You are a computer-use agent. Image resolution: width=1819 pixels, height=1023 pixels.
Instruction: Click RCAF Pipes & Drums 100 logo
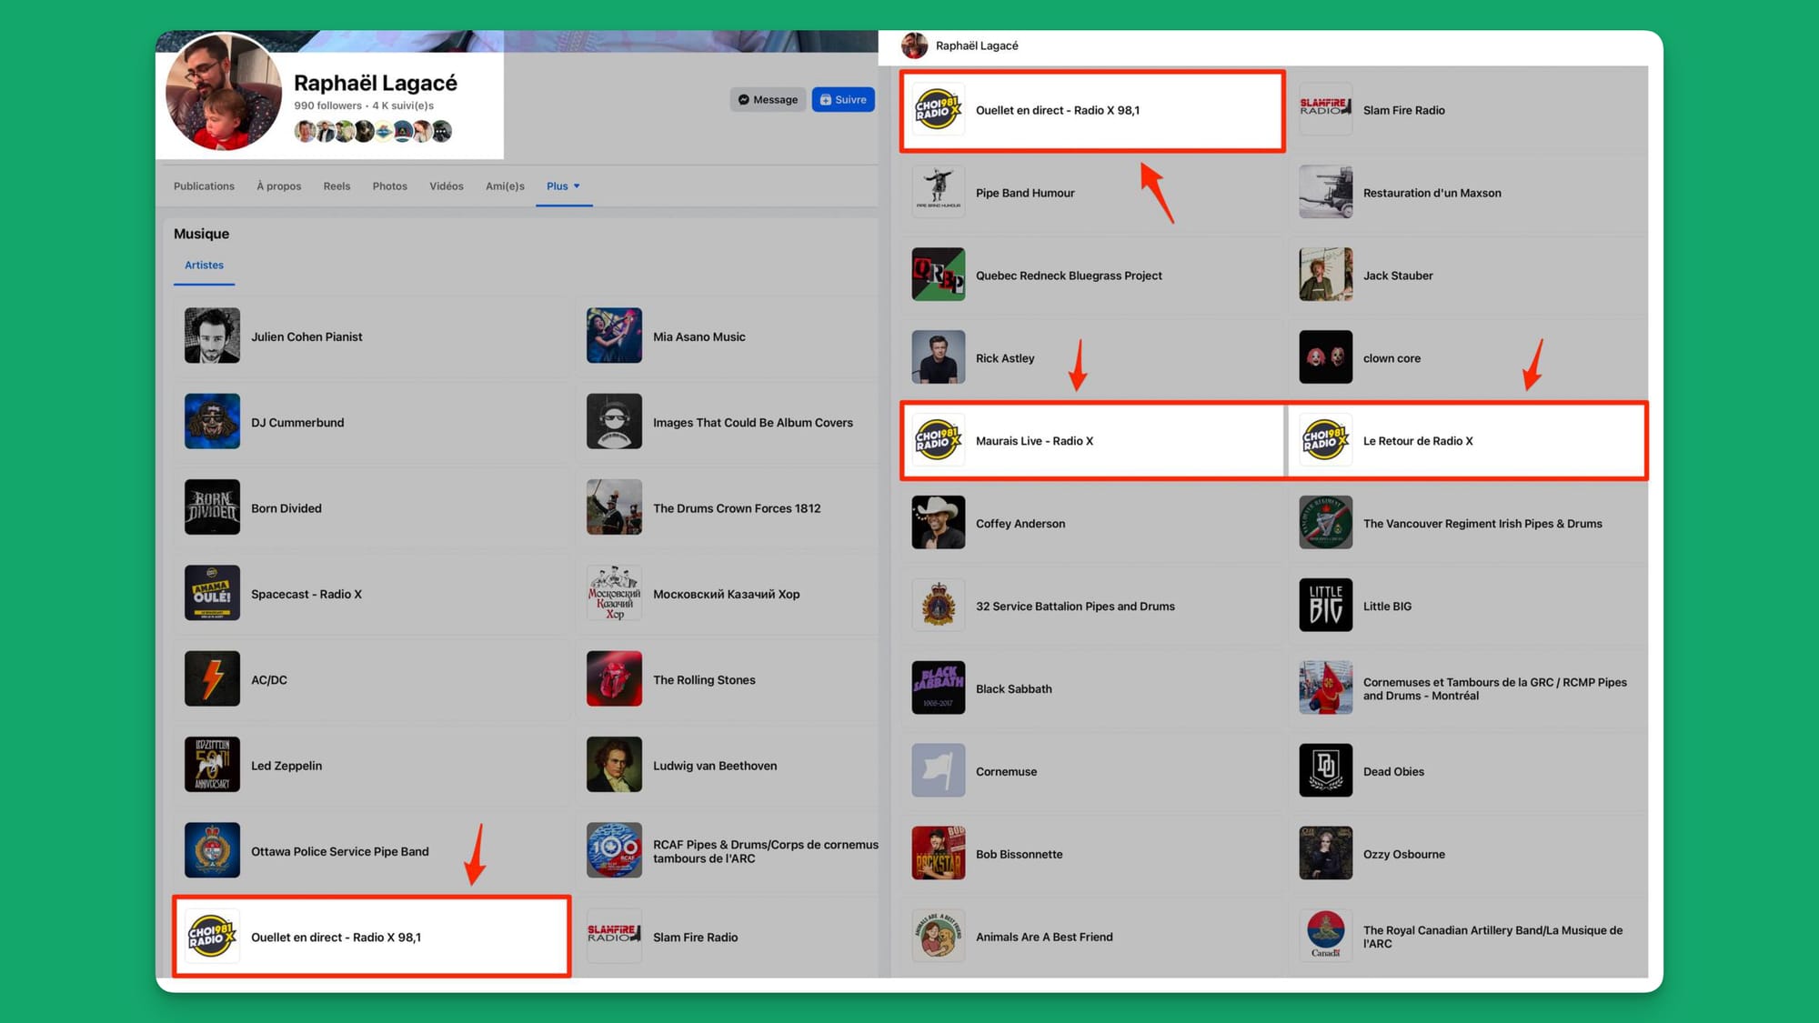(614, 850)
